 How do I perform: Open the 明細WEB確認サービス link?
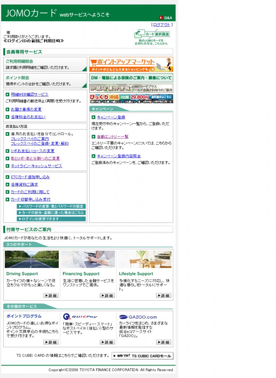30,94
